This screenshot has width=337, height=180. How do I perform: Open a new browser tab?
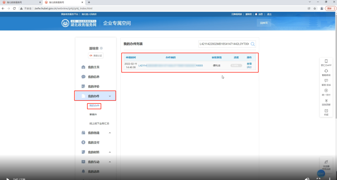89,2
